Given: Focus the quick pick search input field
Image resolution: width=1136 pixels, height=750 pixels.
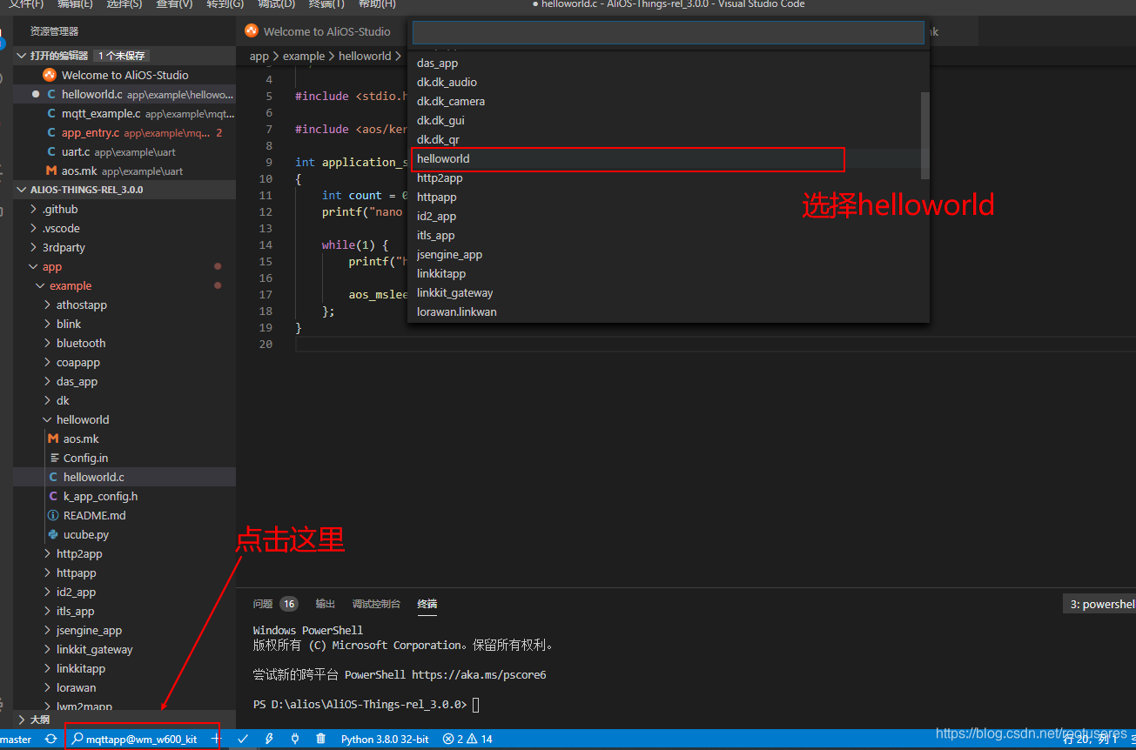Looking at the screenshot, I should (x=668, y=32).
